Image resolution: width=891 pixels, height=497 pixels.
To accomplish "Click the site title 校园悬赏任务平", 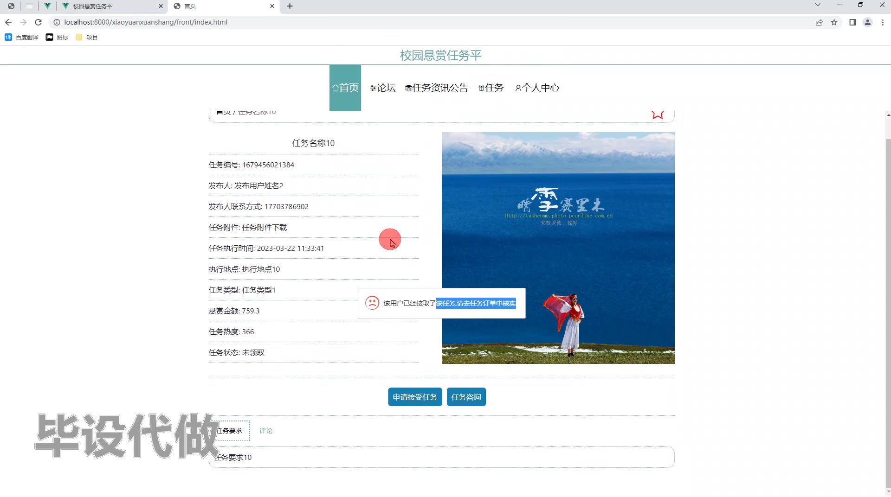I will pyautogui.click(x=441, y=56).
